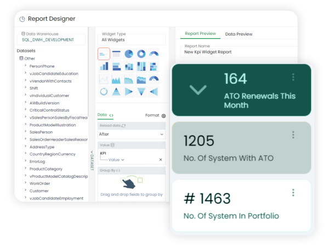Choose the full donut chart widget
The image size is (329, 246).
coord(141,54)
